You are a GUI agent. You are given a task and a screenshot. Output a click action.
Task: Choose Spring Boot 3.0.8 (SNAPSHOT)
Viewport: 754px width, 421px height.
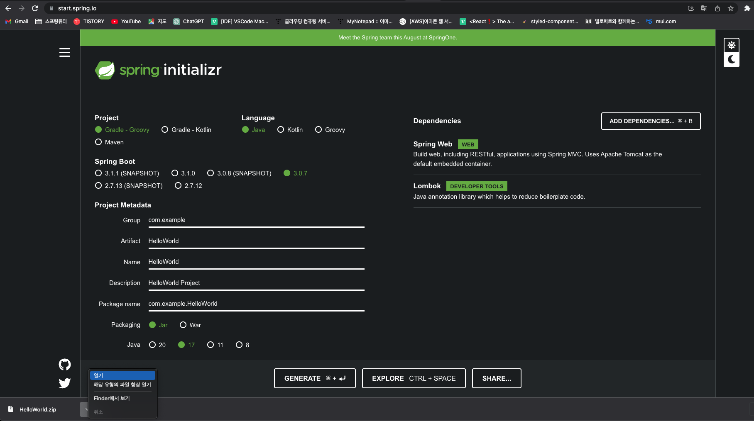point(239,173)
